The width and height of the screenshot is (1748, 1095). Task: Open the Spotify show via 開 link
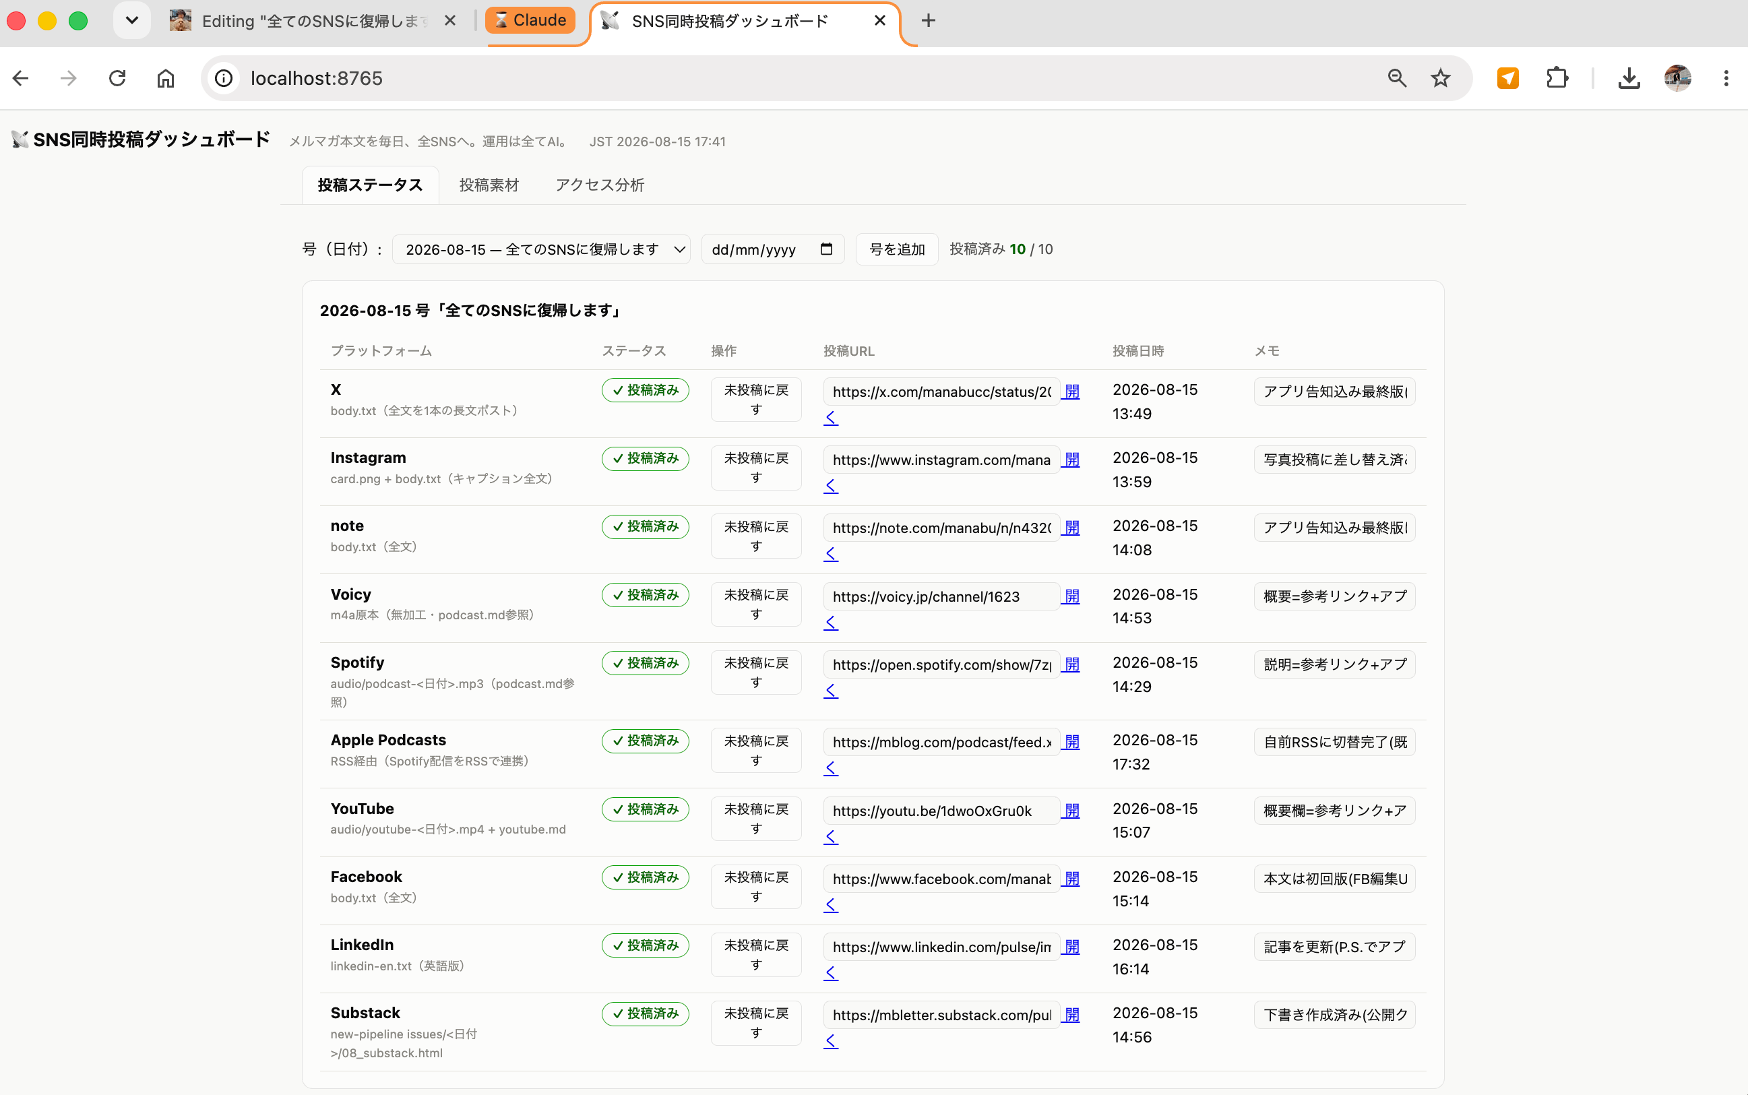1071,664
